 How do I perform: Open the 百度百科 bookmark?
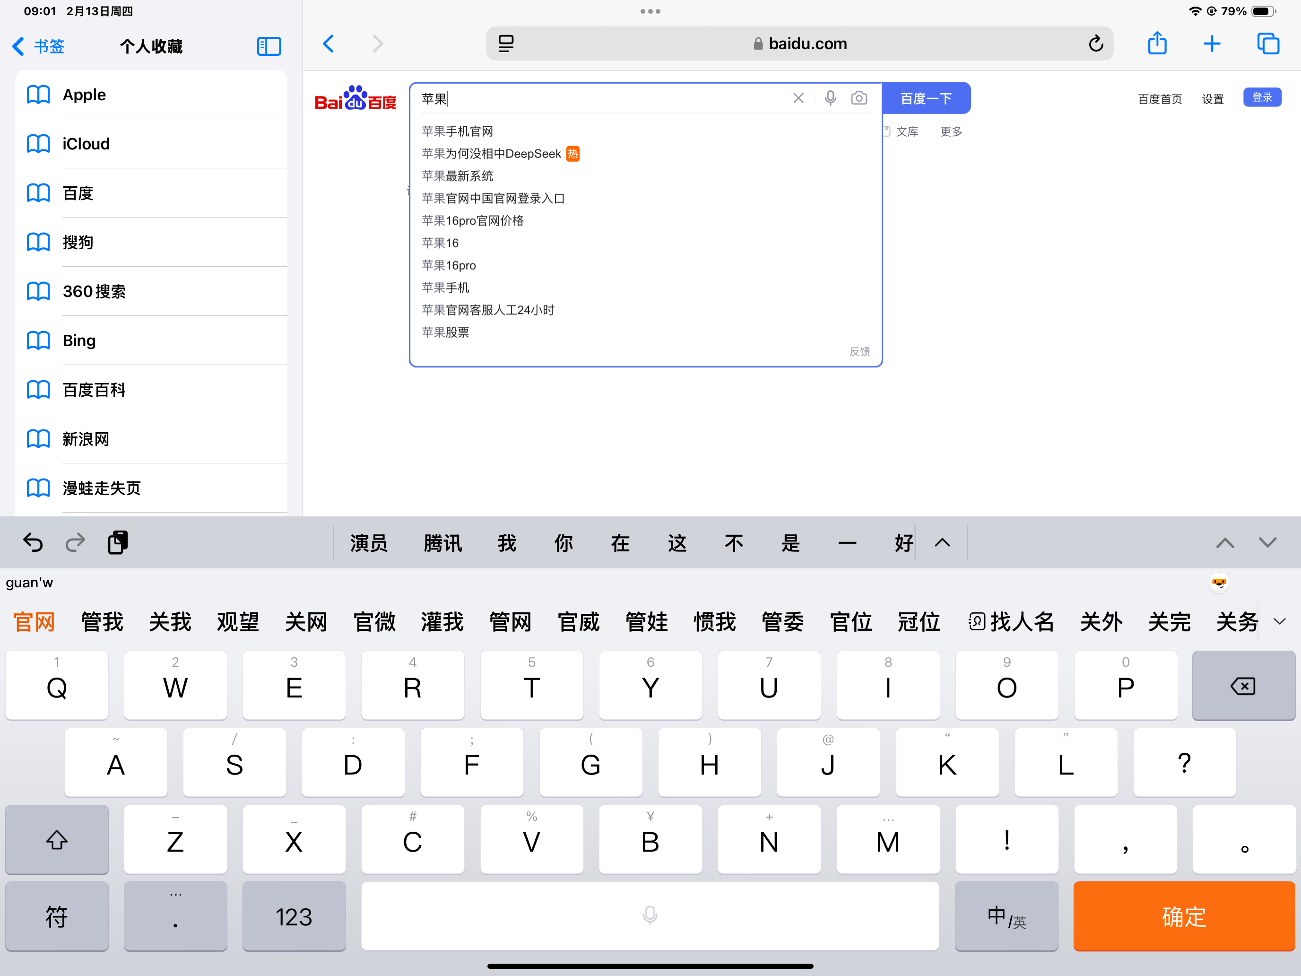click(x=94, y=390)
